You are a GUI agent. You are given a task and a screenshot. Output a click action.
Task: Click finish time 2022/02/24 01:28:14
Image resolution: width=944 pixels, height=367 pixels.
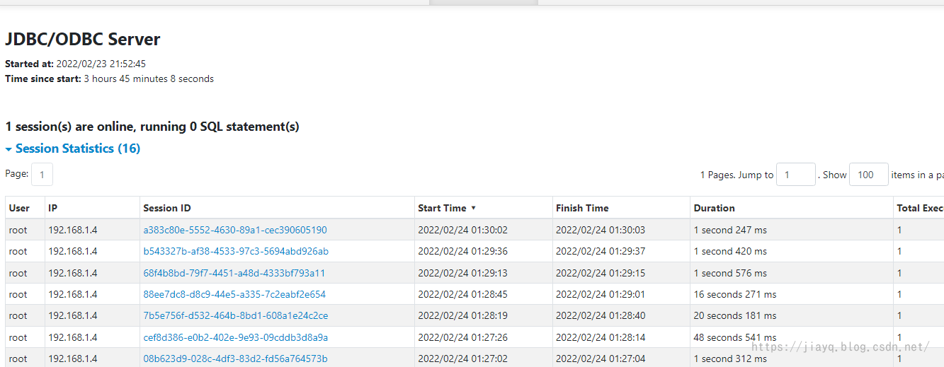pyautogui.click(x=601, y=337)
